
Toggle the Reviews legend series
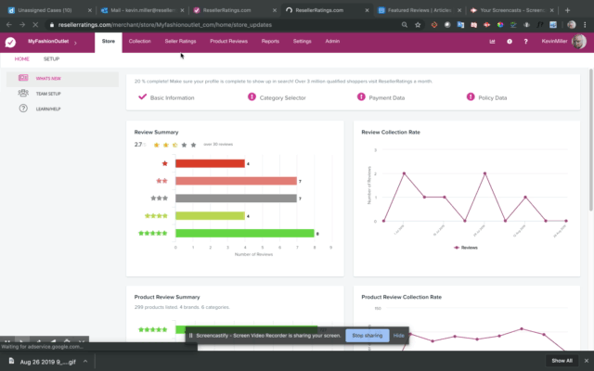tap(466, 248)
